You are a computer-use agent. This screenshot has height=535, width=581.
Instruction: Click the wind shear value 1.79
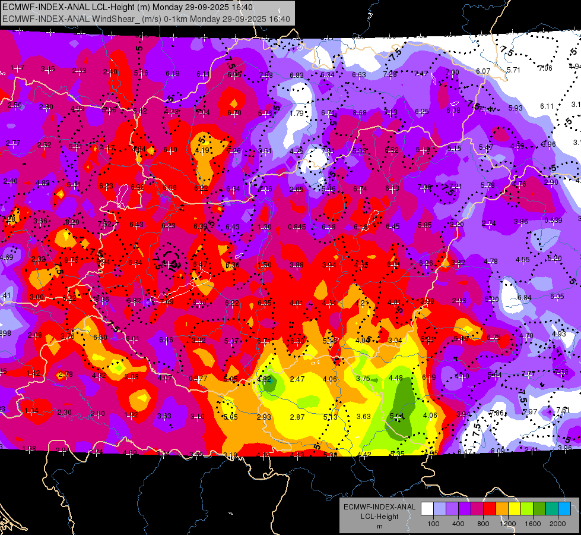click(297, 113)
